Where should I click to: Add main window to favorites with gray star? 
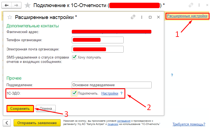27,5
